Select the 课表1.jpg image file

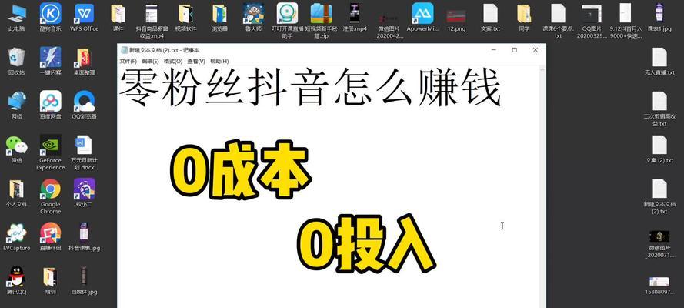(x=659, y=18)
